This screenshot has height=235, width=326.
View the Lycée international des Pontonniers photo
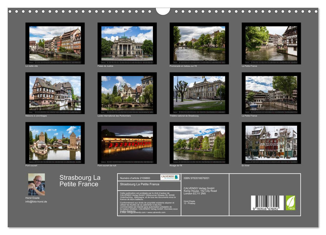coord(127,93)
